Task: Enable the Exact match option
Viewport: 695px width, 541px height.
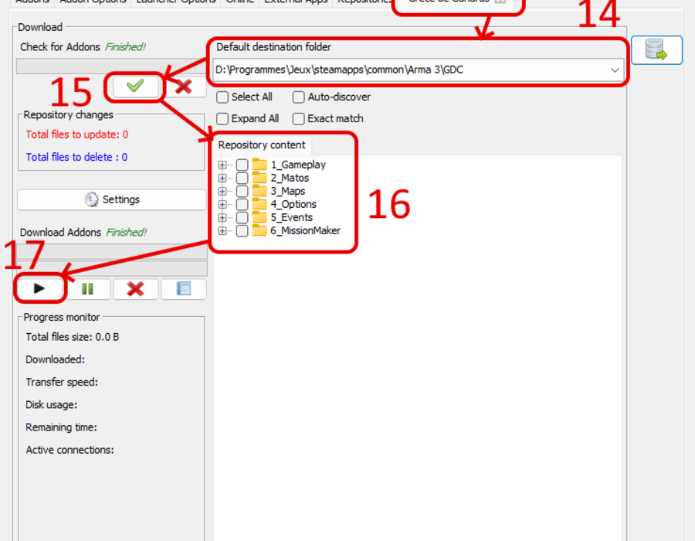Action: pyautogui.click(x=299, y=119)
